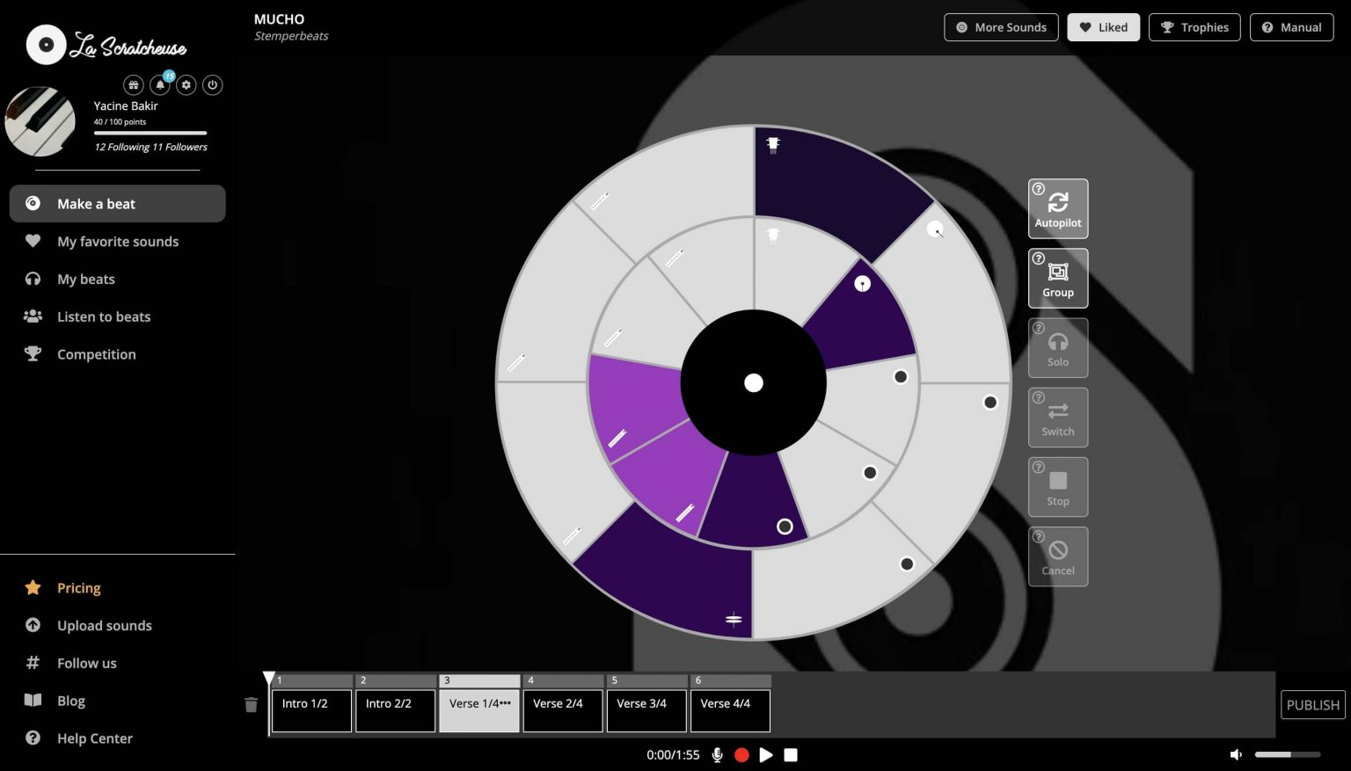Open the gift rewards icon

[133, 85]
